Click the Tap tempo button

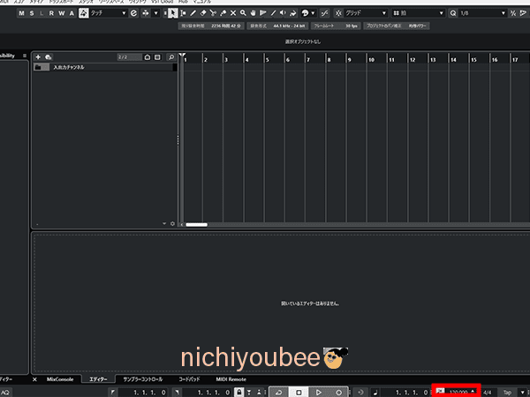pyautogui.click(x=507, y=391)
